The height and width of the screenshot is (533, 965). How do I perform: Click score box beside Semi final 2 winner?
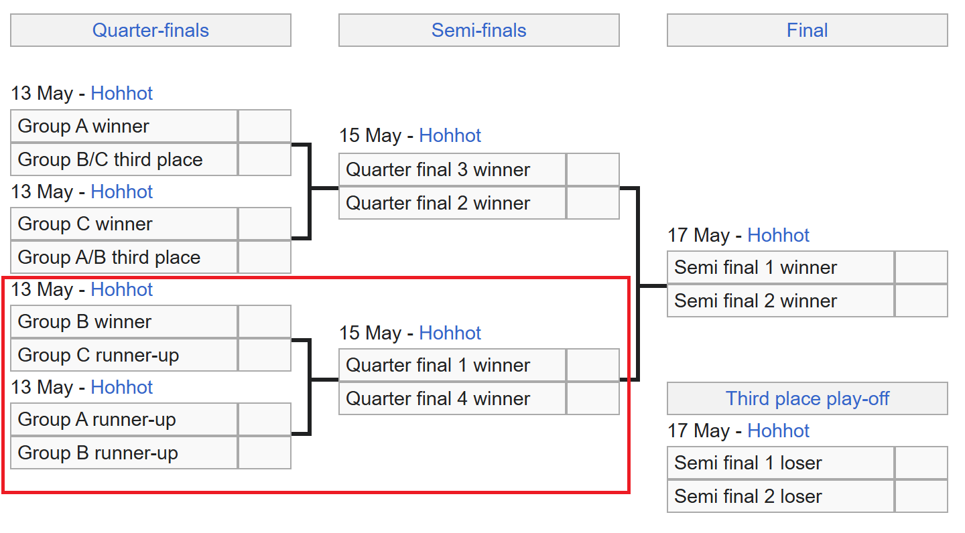tap(921, 301)
